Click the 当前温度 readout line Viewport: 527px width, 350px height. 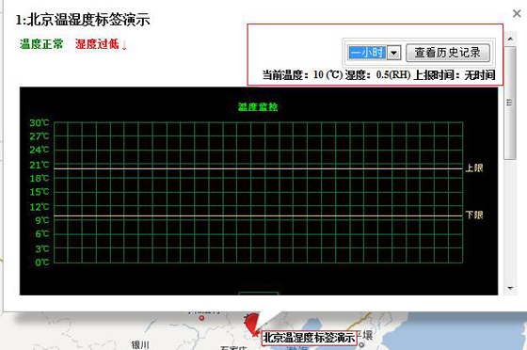pos(378,75)
